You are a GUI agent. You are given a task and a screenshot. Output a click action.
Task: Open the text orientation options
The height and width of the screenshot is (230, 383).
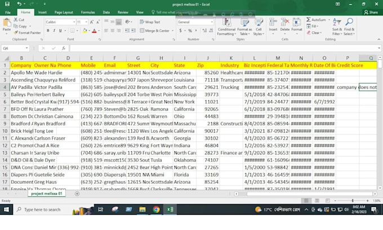[128, 22]
